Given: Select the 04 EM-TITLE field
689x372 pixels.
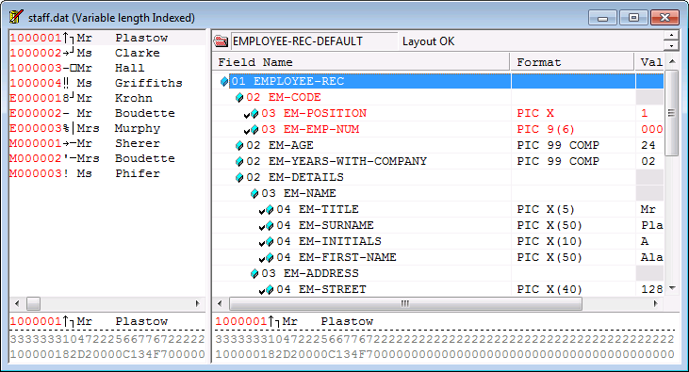Looking at the screenshot, I should point(438,209).
